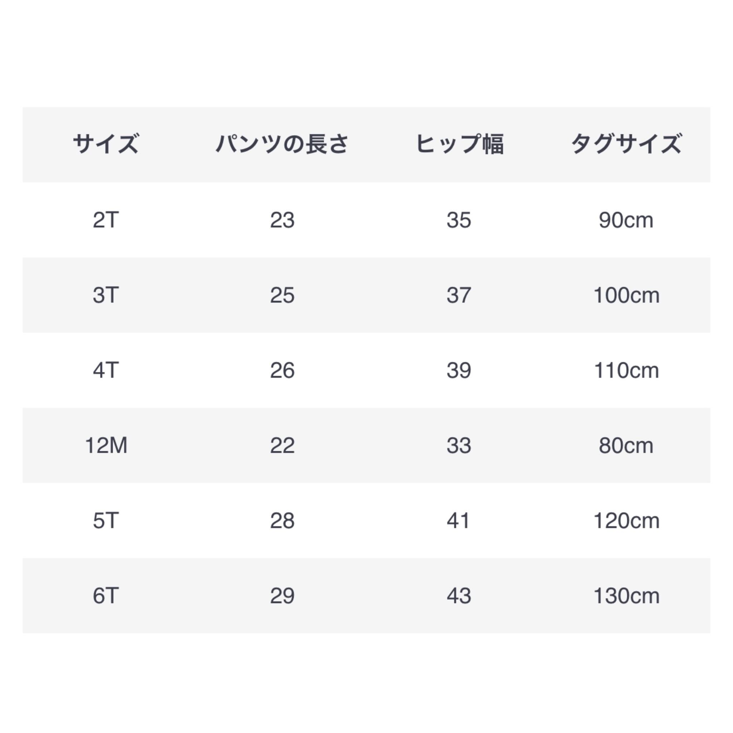The image size is (733, 733).
Task: Click the 80cm tag size value
Action: click(x=626, y=445)
